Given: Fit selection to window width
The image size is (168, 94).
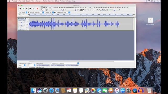Looking at the screenshot, I should click(102, 10).
